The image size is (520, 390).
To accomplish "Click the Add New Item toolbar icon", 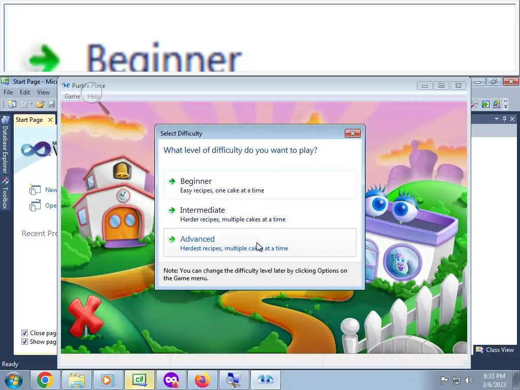I will [x=23, y=105].
